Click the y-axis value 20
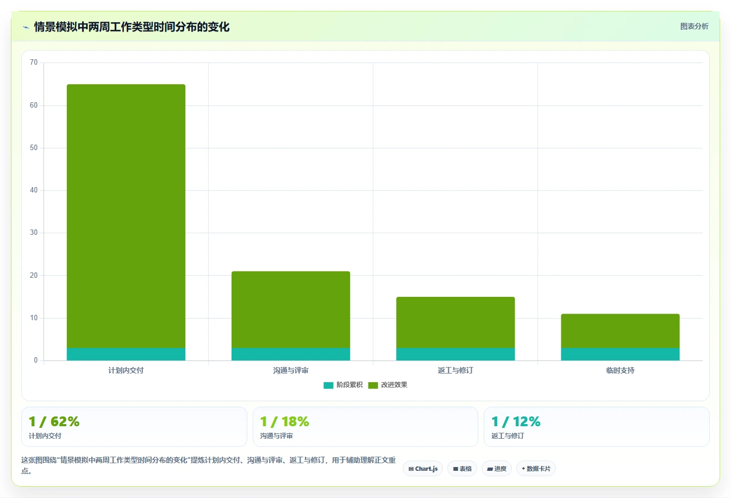 [x=34, y=276]
